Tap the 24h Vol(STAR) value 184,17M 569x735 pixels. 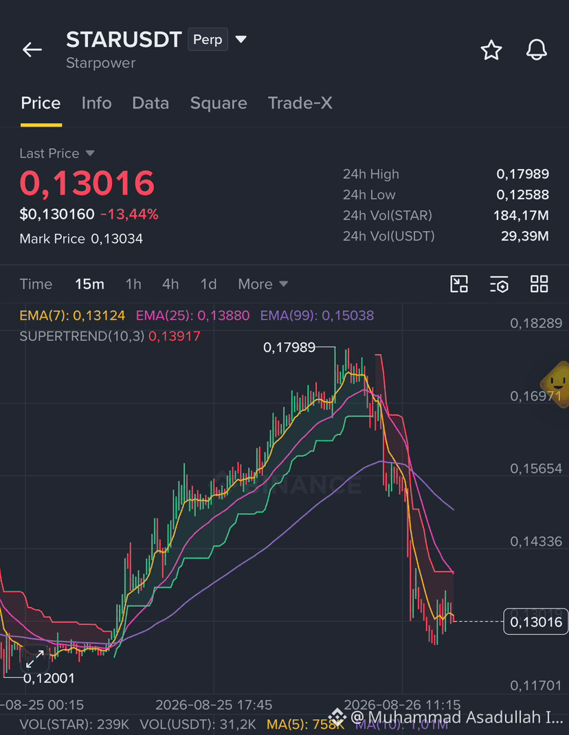521,216
